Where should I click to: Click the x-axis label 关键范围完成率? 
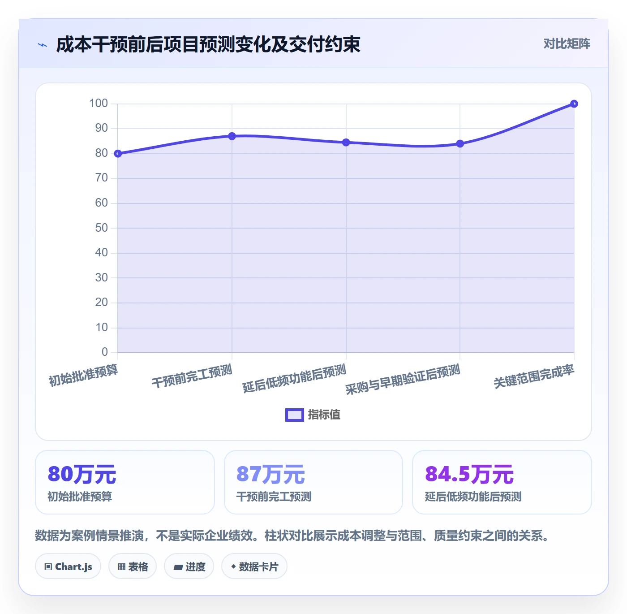pyautogui.click(x=534, y=376)
